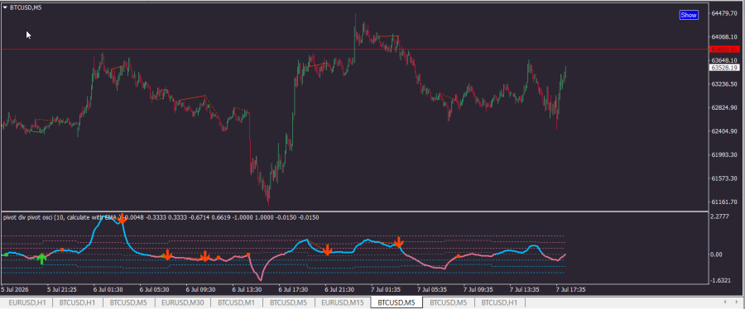Click the 7 Jul 05:35 time label
This screenshot has height=309, width=745.
pos(432,289)
